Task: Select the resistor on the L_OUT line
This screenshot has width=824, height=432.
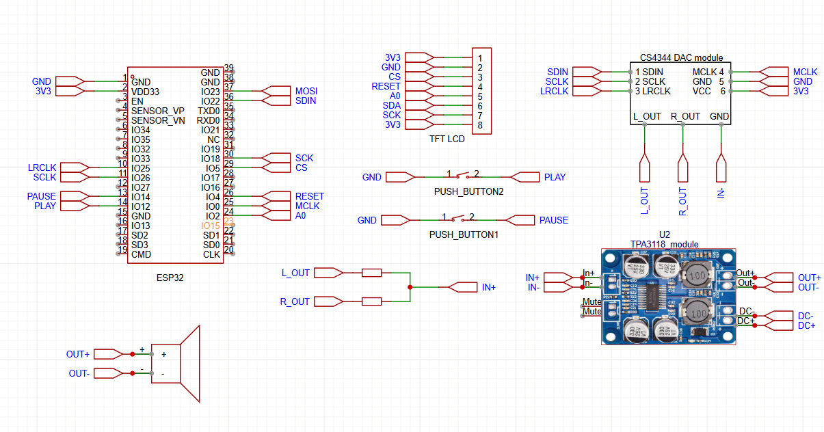Action: tap(371, 273)
